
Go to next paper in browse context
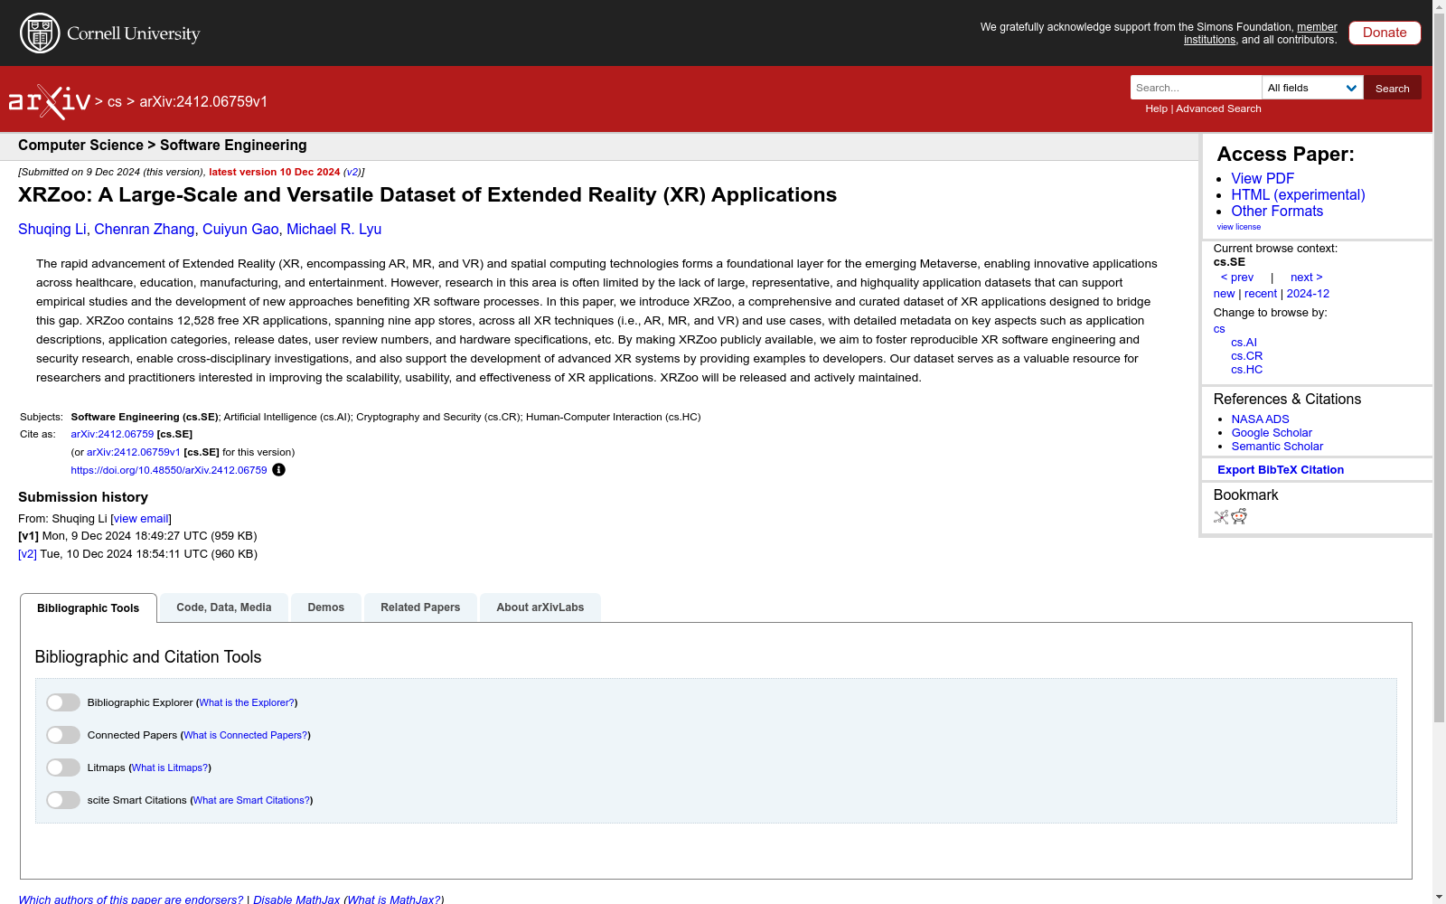[1307, 278]
